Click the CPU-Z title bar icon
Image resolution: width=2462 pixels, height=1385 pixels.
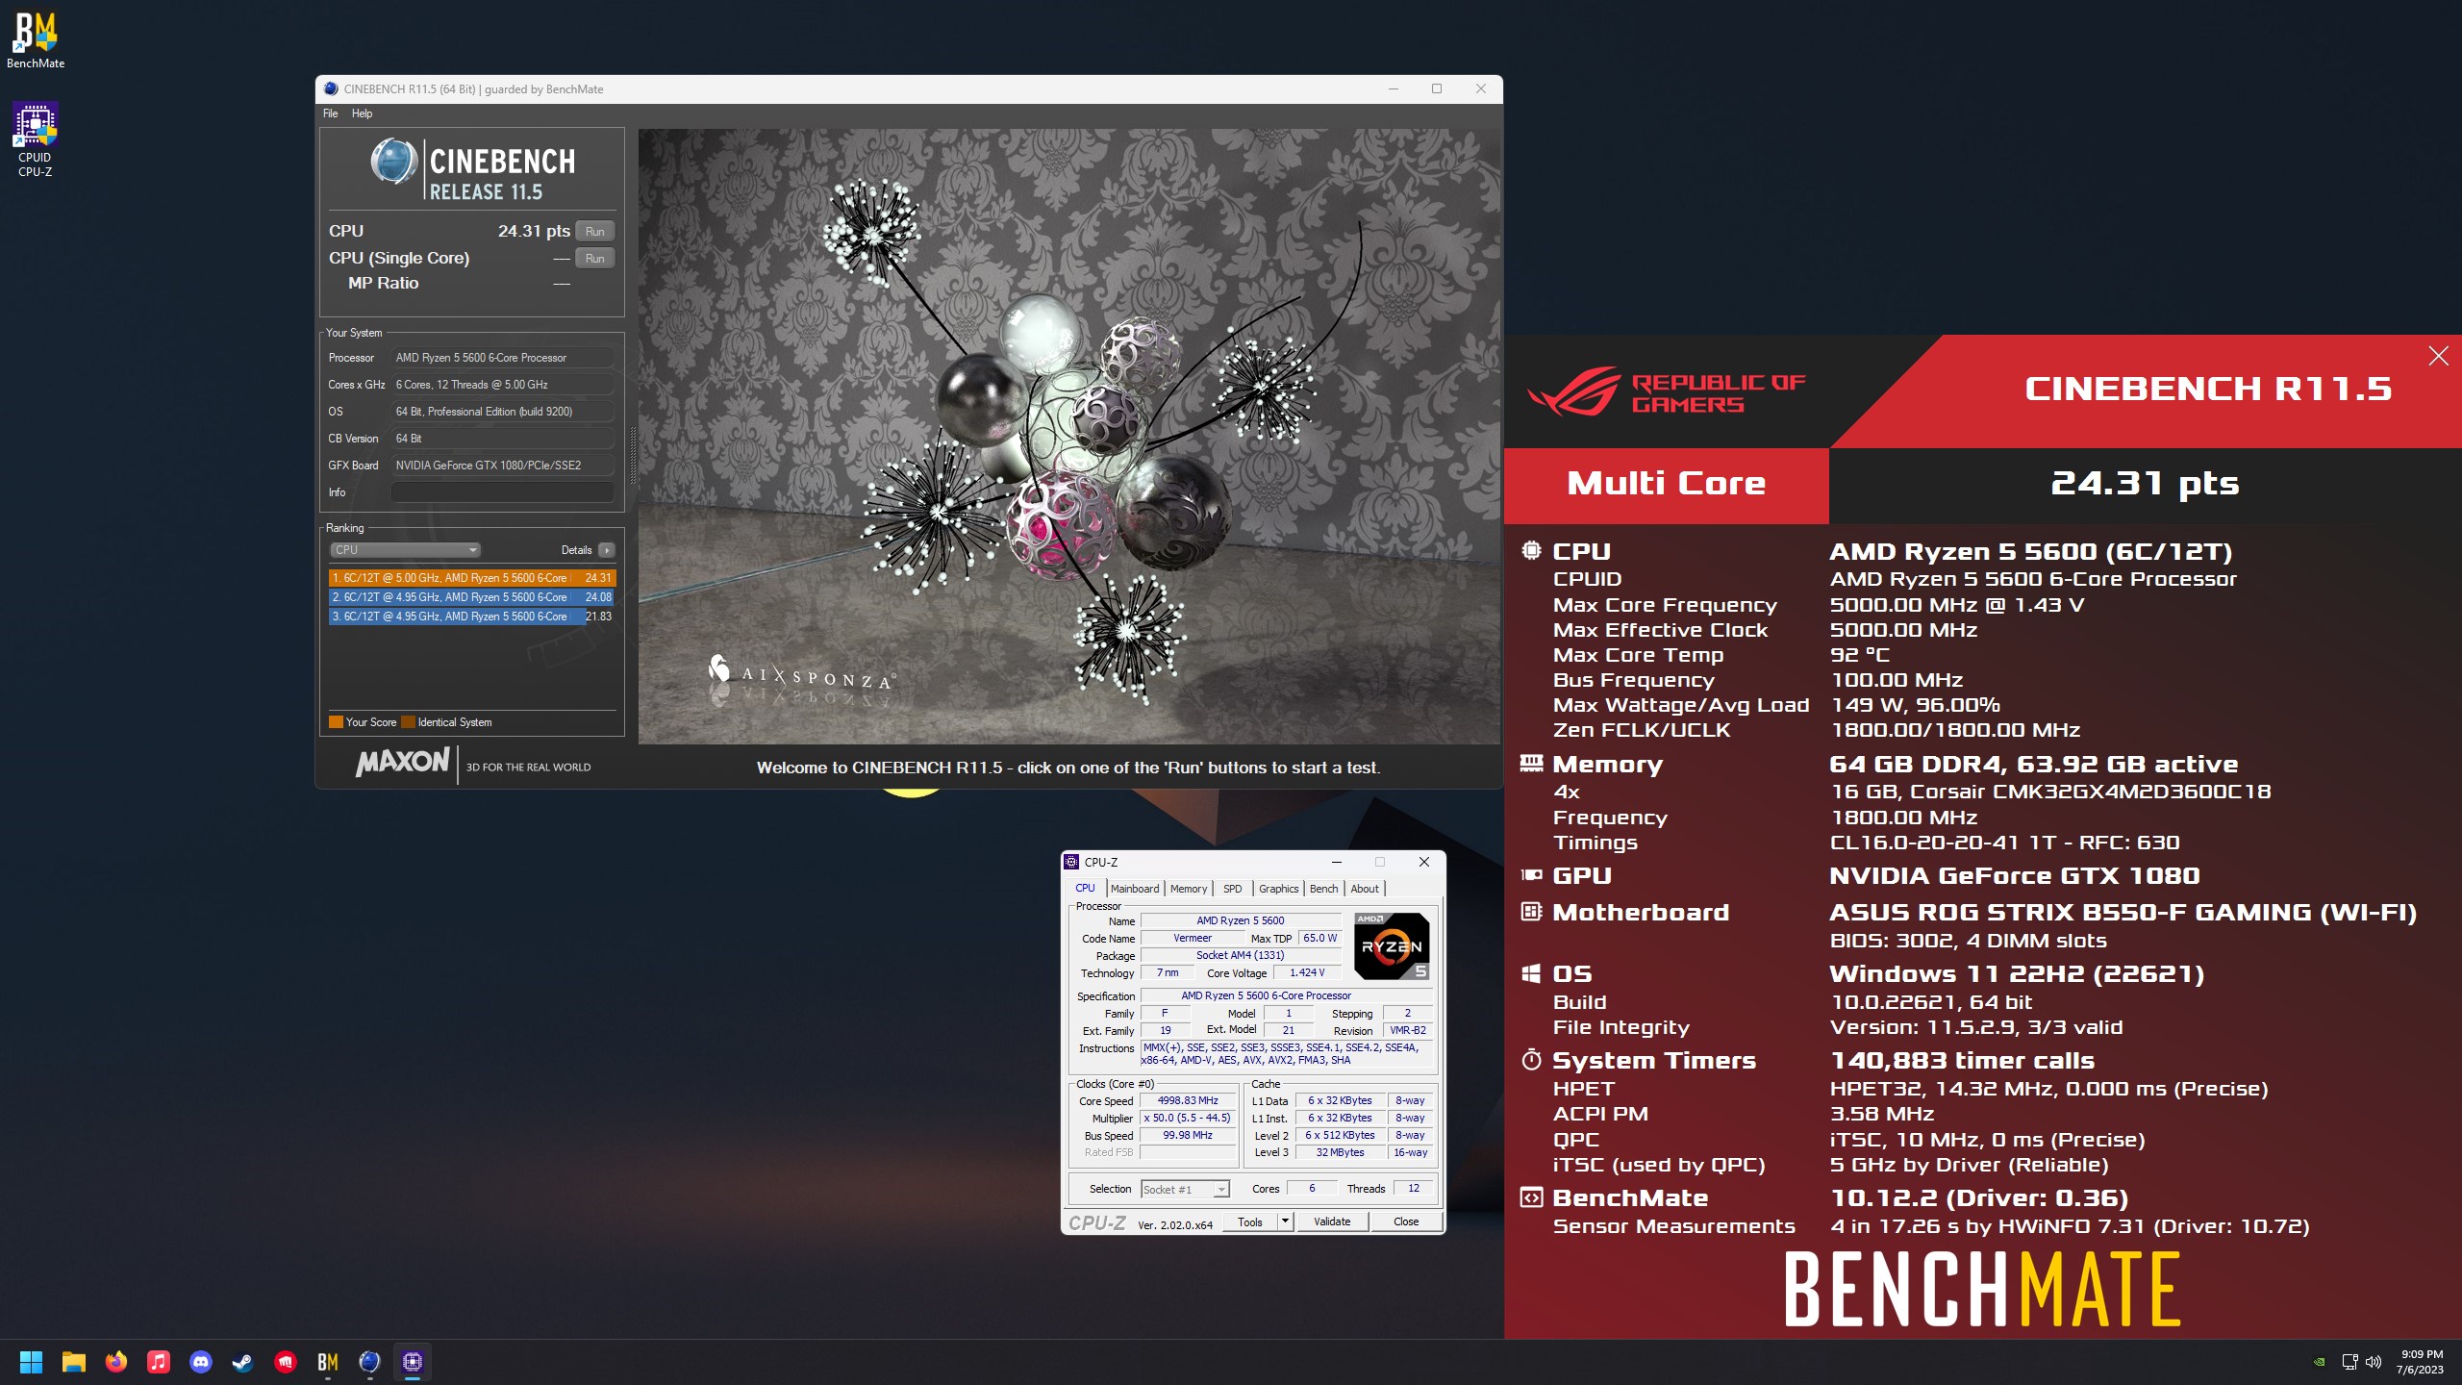click(1072, 862)
